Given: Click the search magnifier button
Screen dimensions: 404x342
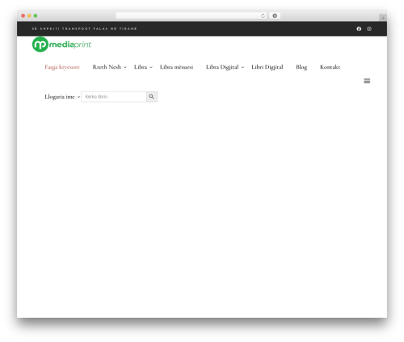Looking at the screenshot, I should pos(152,96).
